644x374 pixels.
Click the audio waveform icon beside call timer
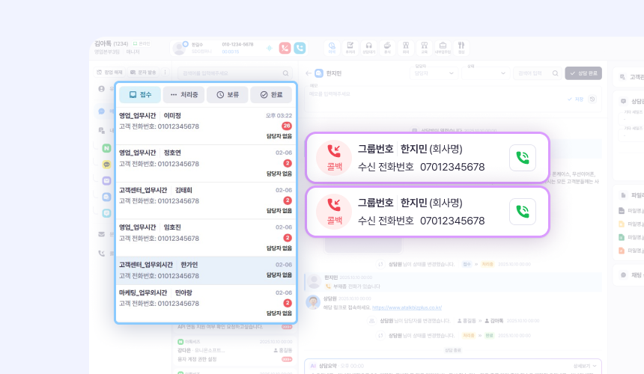(x=270, y=48)
